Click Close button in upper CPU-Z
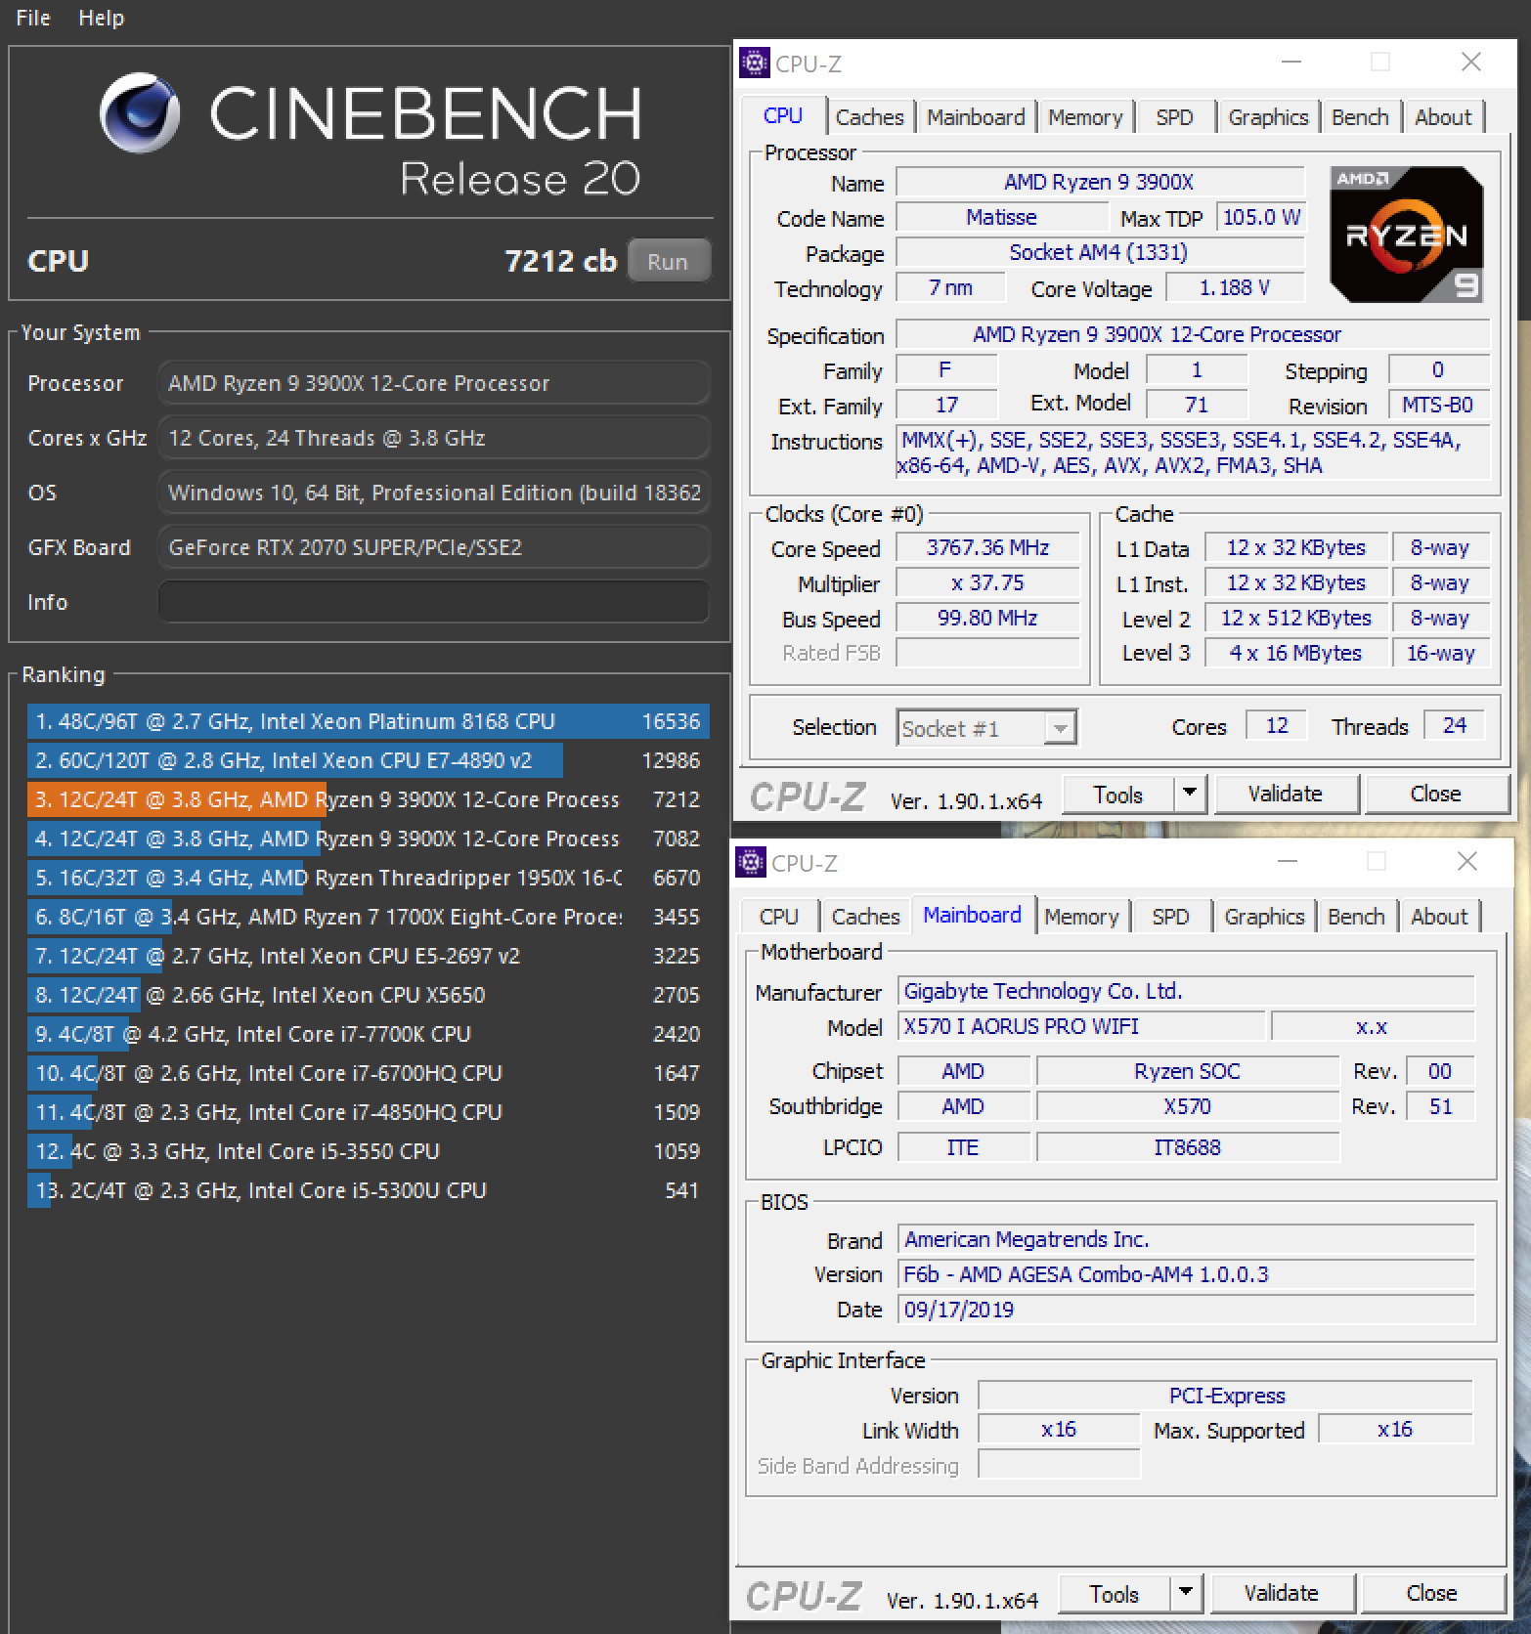The height and width of the screenshot is (1634, 1531). point(1435,795)
